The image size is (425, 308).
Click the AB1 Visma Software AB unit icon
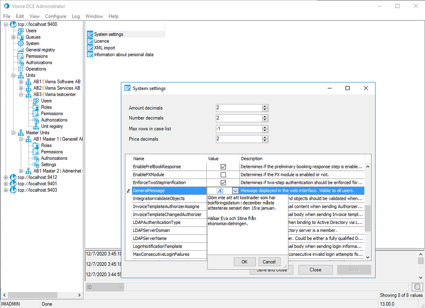click(29, 82)
